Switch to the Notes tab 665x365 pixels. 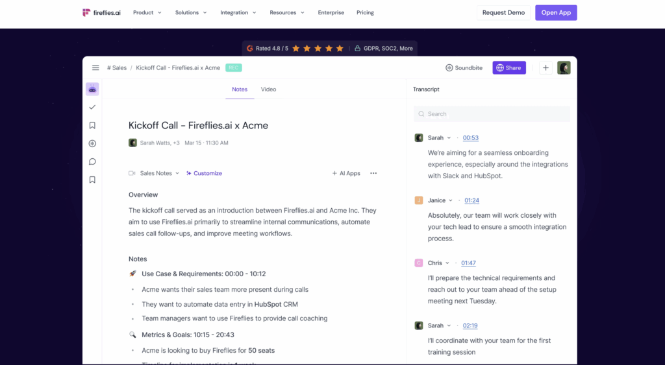point(240,89)
